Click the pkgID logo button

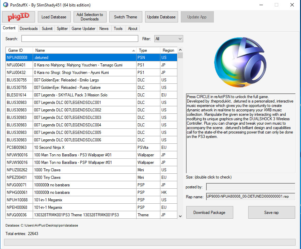pyautogui.click(x=19, y=17)
